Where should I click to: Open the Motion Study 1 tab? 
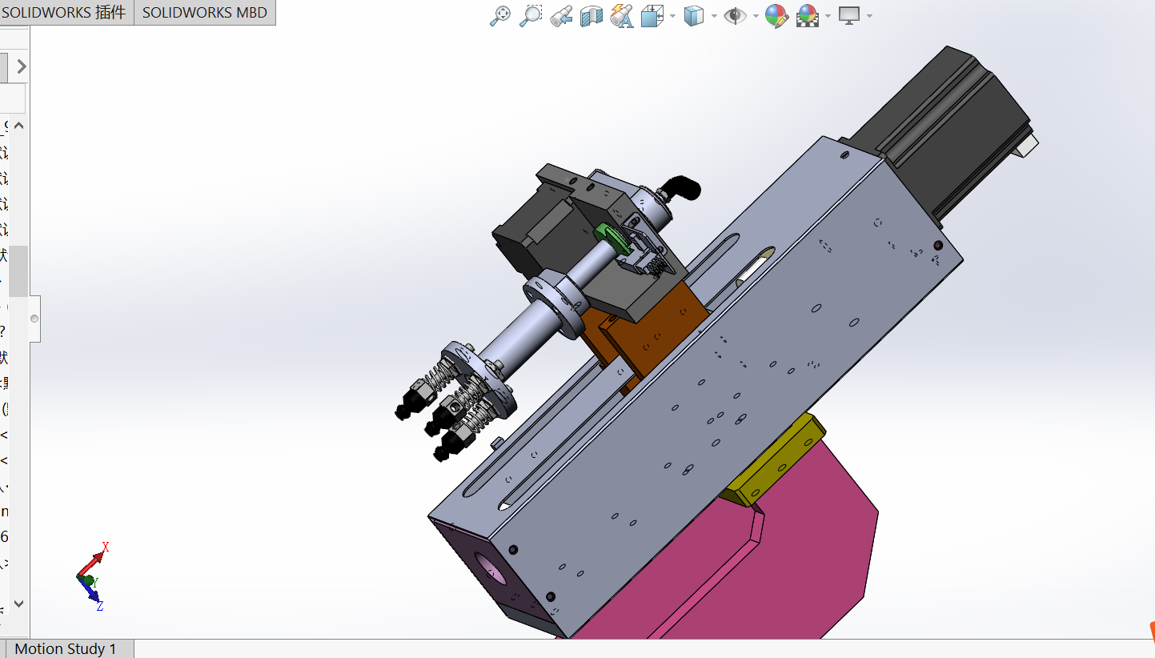click(x=66, y=648)
